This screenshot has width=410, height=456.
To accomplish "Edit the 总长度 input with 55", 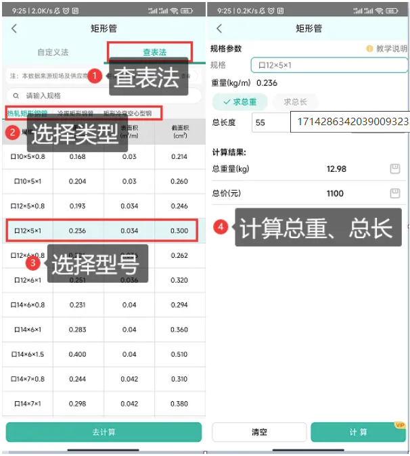I will [x=271, y=122].
